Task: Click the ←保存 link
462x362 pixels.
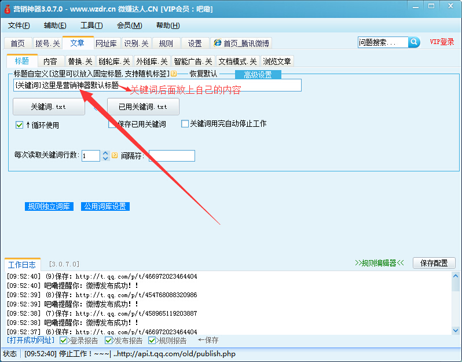Action: click(208, 341)
